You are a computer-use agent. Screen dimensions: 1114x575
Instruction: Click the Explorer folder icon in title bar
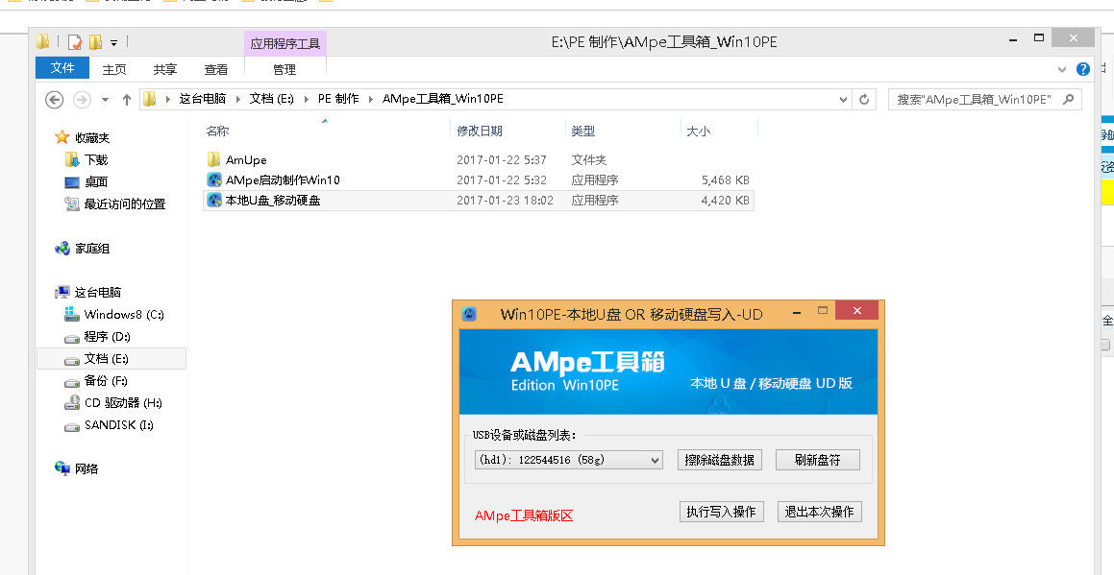click(x=43, y=42)
